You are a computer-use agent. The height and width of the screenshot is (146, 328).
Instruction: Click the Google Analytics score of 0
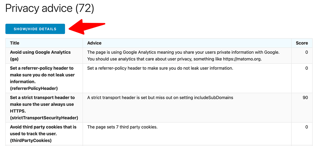(307, 52)
